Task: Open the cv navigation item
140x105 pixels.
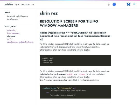Action: coord(33,4)
